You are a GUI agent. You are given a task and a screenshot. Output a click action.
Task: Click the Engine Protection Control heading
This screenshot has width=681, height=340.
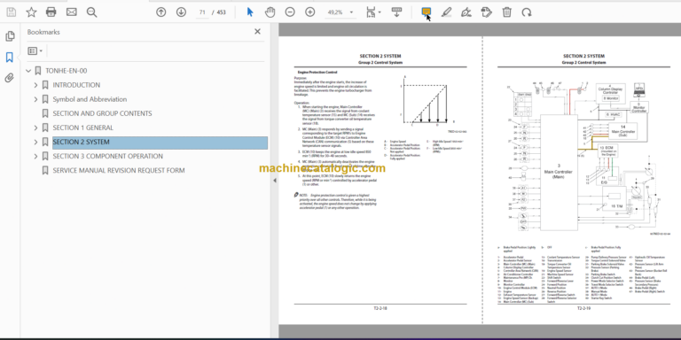pos(317,73)
